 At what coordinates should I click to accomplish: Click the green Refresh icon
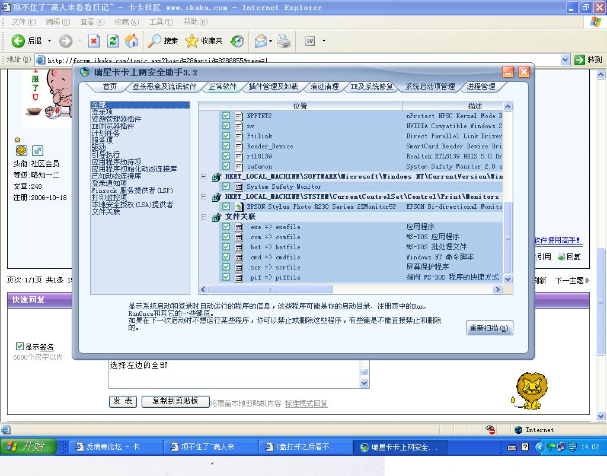[113, 41]
